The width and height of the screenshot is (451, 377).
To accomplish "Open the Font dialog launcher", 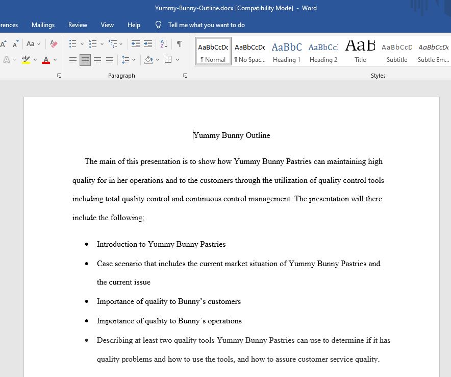I will (x=59, y=76).
